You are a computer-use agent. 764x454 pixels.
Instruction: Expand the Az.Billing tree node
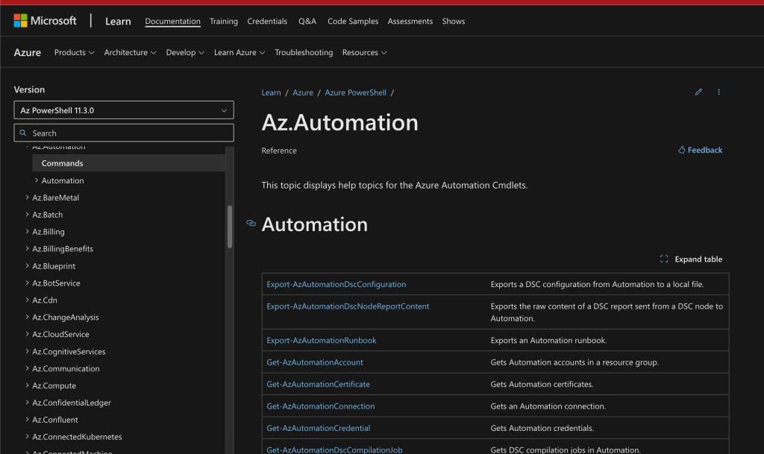coord(28,231)
